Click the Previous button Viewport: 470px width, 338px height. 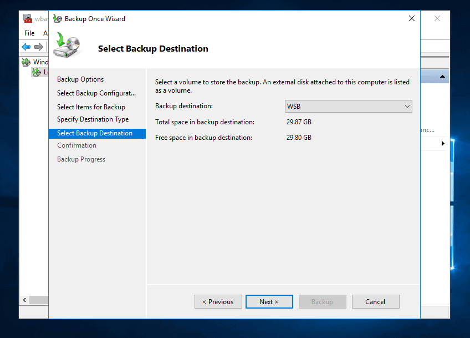tap(218, 302)
